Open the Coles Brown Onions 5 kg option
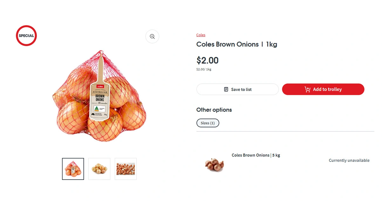Image resolution: width=382 pixels, height=201 pixels. click(256, 155)
